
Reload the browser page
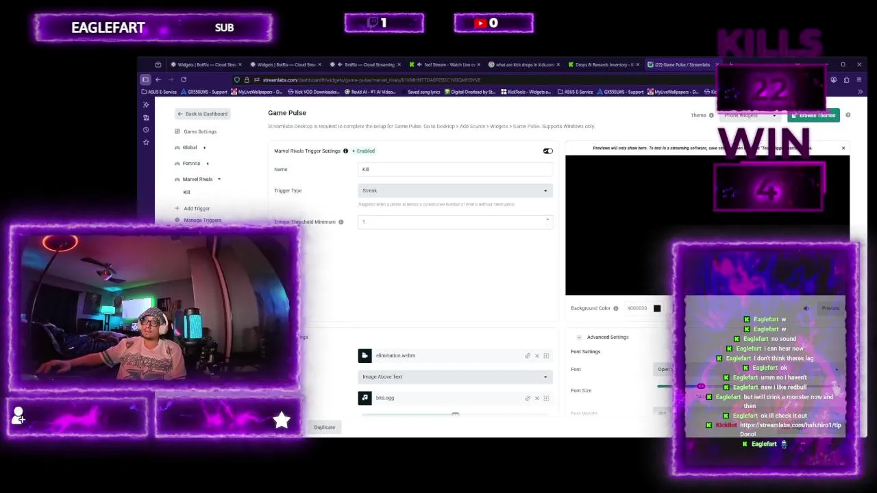pyautogui.click(x=184, y=79)
